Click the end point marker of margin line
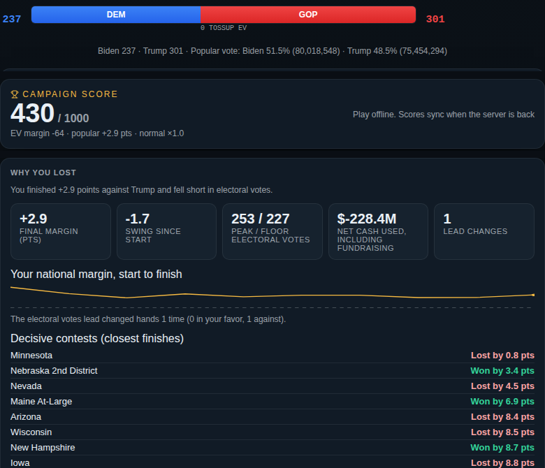545x468 pixels. [533, 295]
